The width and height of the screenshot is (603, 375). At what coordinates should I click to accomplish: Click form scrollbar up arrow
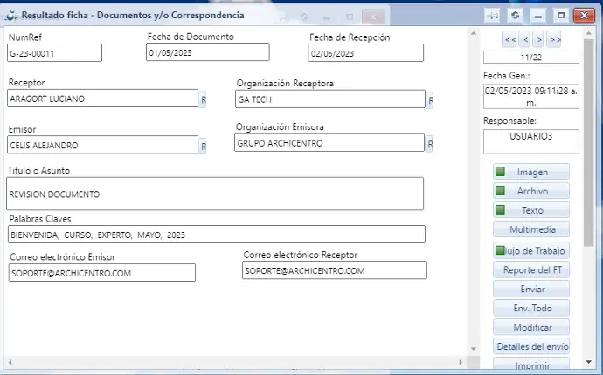click(474, 33)
